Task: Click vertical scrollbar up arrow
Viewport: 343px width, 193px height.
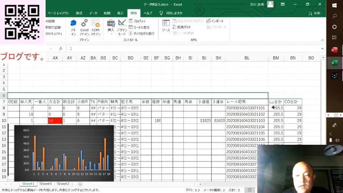Action: (x=323, y=58)
